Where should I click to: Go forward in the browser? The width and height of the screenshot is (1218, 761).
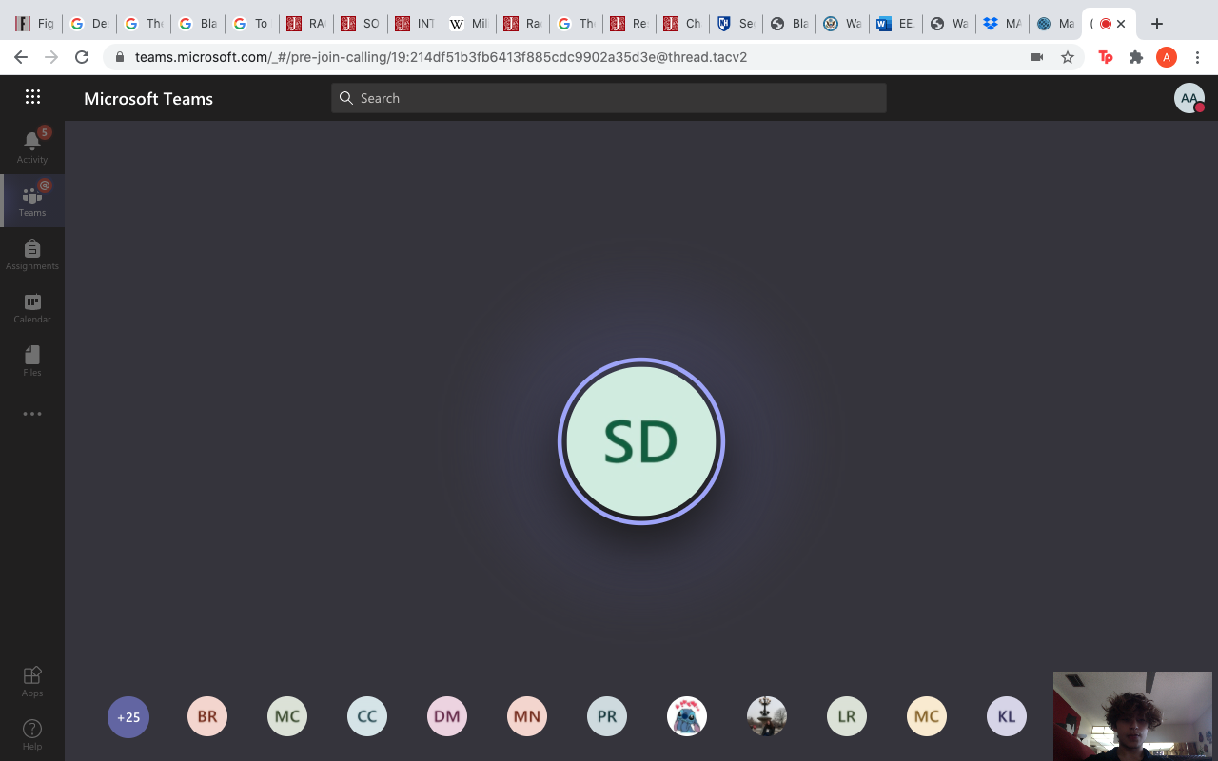click(51, 57)
